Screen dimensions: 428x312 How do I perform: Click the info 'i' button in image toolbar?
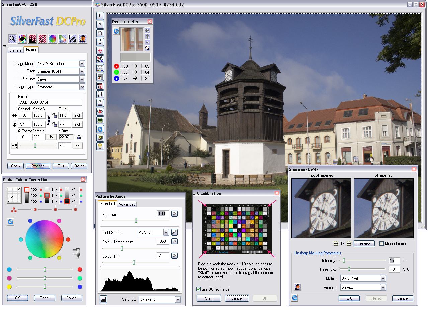tap(100, 16)
